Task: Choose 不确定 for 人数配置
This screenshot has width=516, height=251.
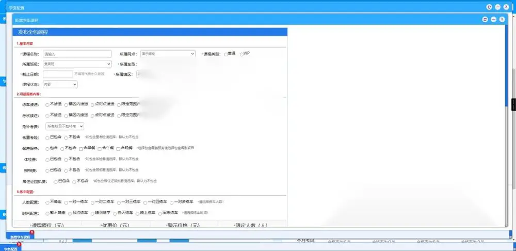Action: coord(47,202)
